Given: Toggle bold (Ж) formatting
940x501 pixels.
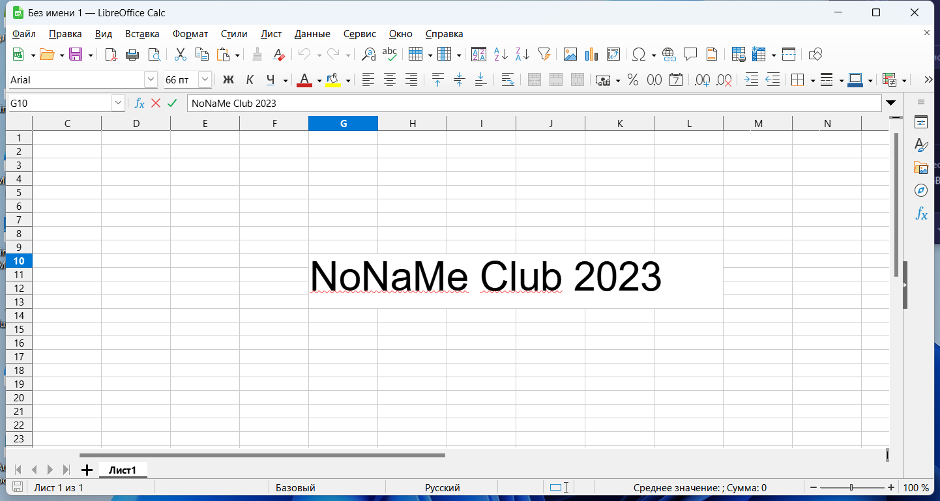Looking at the screenshot, I should tap(228, 80).
